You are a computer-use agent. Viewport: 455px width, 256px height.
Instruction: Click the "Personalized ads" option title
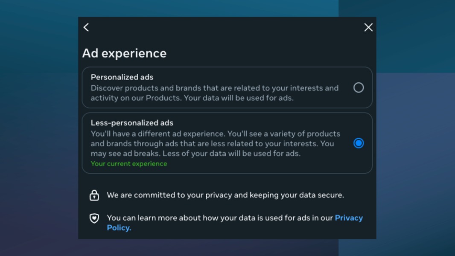tap(122, 77)
